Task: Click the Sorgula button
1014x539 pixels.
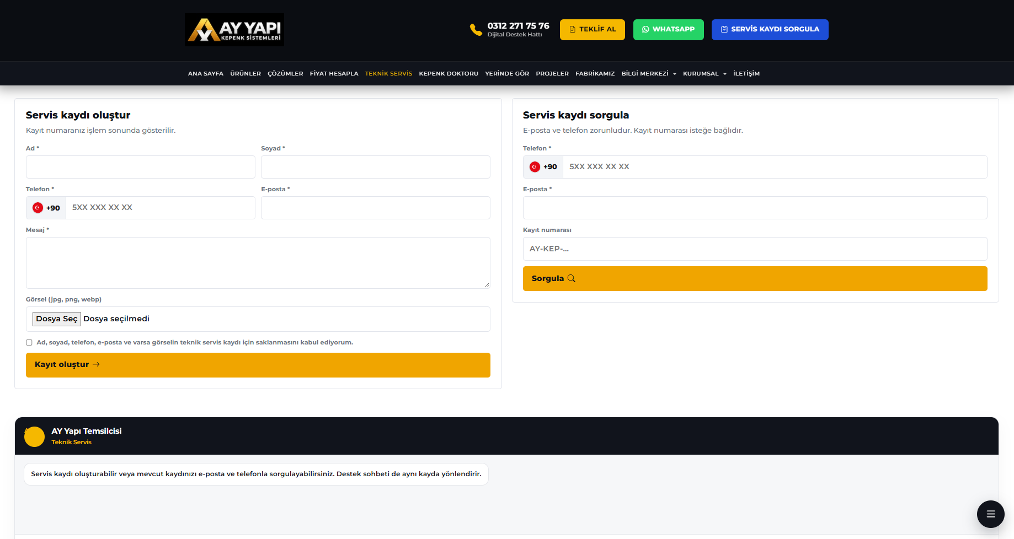Action: [x=755, y=278]
